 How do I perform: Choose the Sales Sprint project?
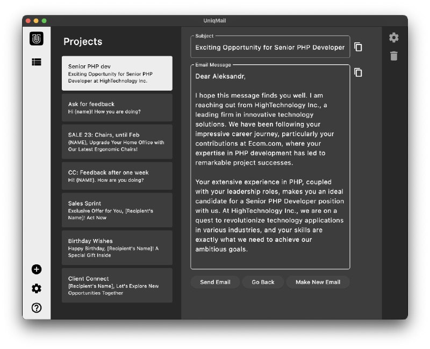[117, 210]
